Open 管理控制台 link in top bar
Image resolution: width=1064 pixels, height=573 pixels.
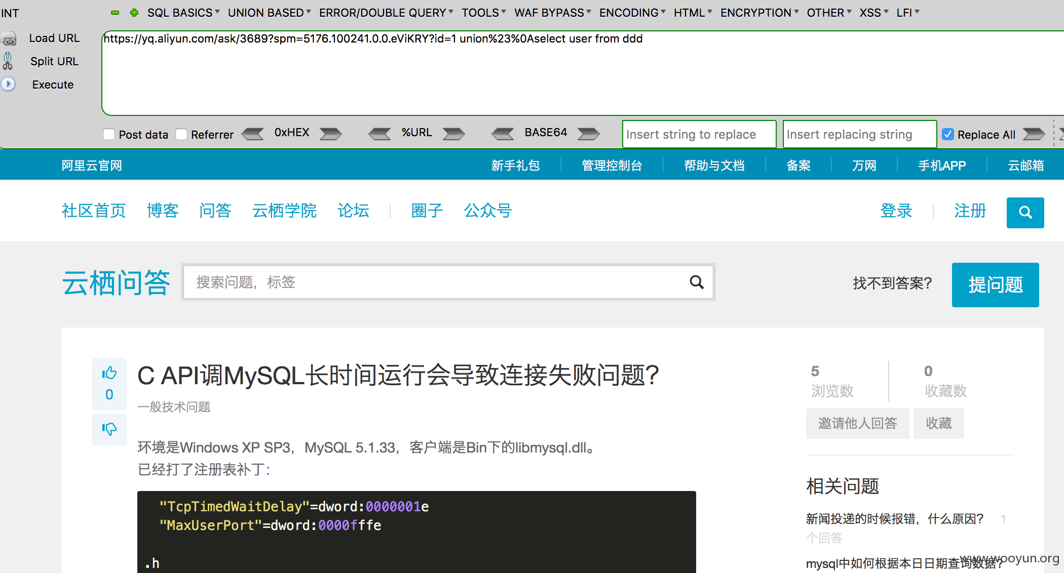click(612, 166)
